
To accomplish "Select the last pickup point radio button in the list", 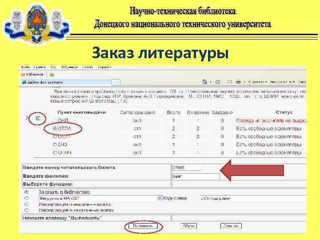I will (x=55, y=152).
